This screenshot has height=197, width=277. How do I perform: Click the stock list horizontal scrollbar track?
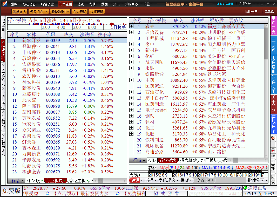(110, 181)
